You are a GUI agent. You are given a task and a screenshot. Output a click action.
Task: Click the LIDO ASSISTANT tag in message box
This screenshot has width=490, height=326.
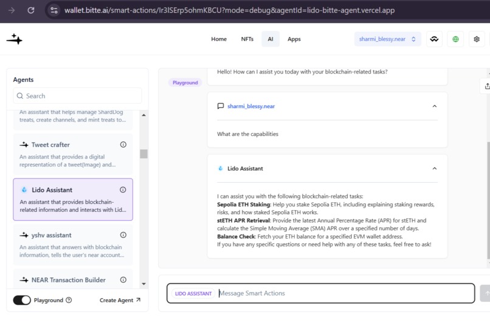pyautogui.click(x=193, y=294)
